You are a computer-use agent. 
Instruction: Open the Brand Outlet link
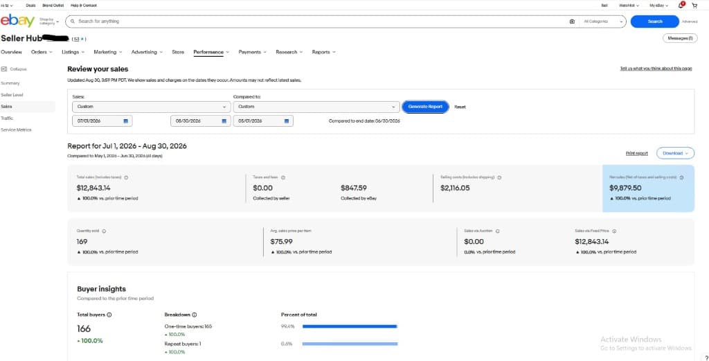coord(53,6)
